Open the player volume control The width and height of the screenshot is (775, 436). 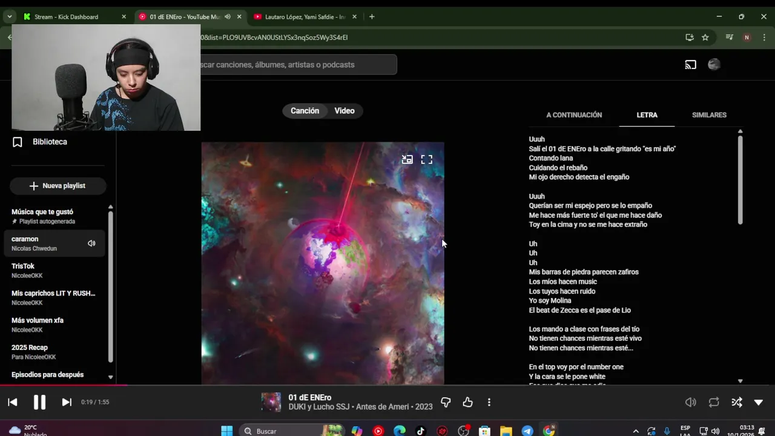[691, 402]
